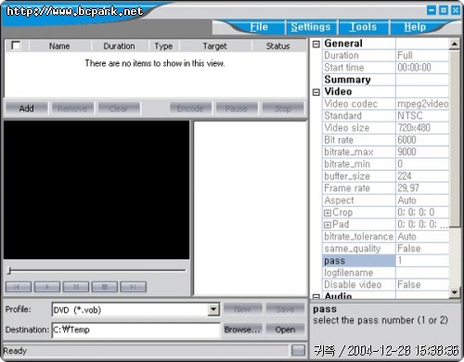Click the Status column header
Image resolution: width=464 pixels, height=362 pixels.
click(277, 46)
